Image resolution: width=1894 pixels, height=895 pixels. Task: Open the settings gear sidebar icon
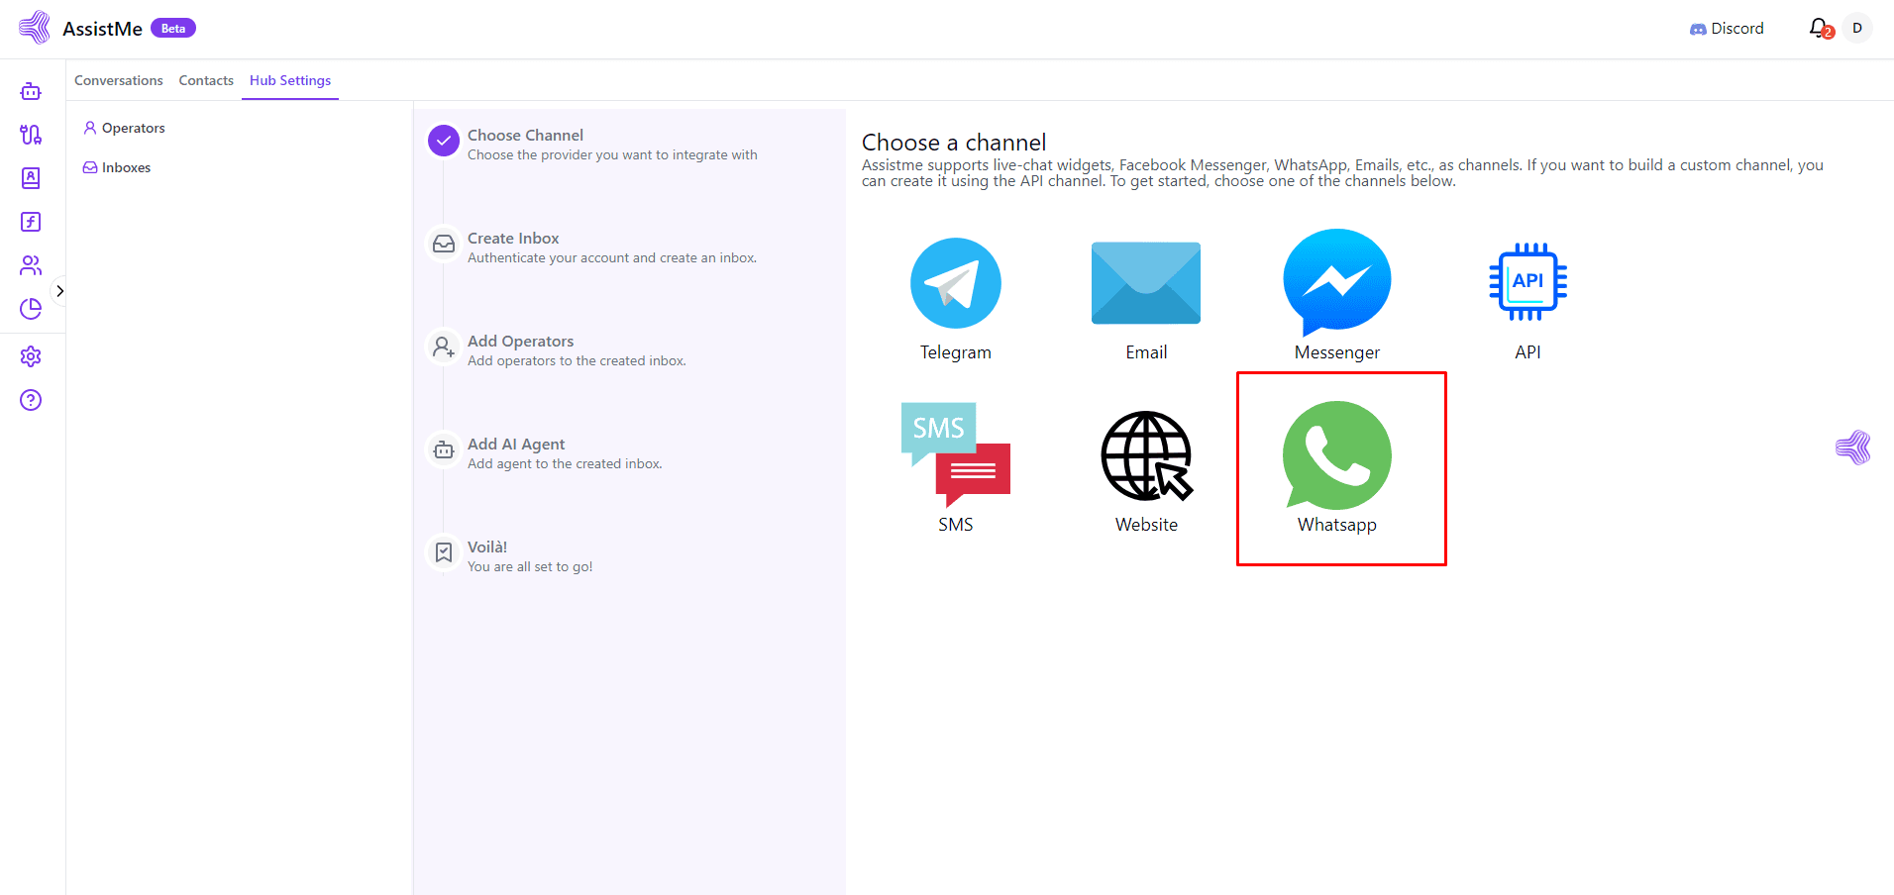point(31,356)
